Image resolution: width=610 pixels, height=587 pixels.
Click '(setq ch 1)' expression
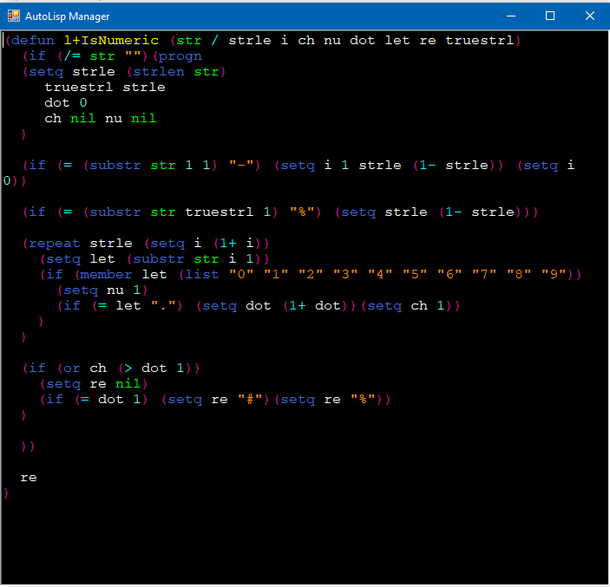pyautogui.click(x=407, y=306)
